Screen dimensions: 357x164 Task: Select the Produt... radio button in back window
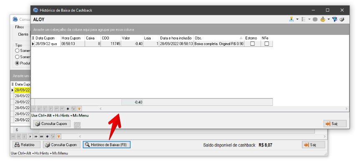17,63
